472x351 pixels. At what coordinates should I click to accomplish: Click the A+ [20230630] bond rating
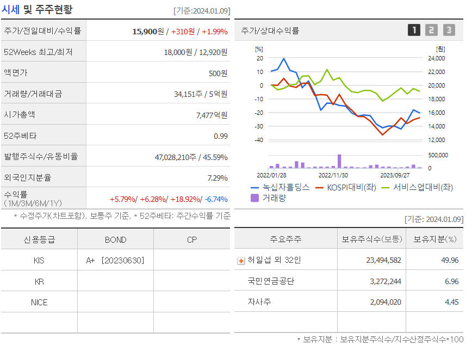click(x=115, y=260)
